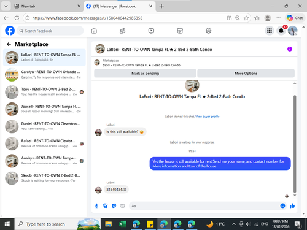Open the Carolyn Orlando conversation
This screenshot has height=230, width=307.
coord(44,75)
